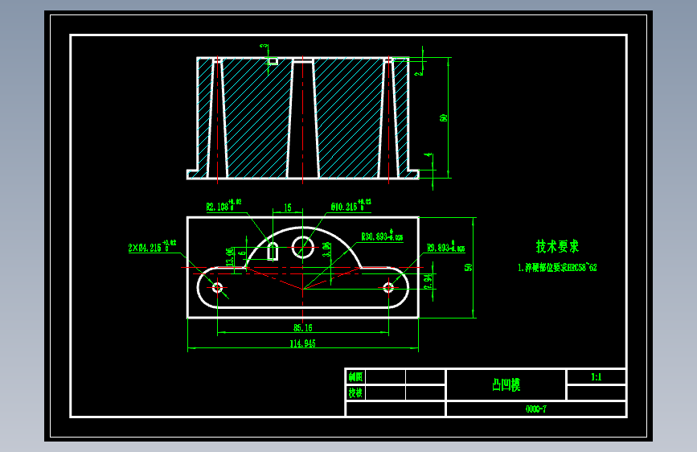This screenshot has height=452, width=697.
Task: Click the 凸凹模 part name in title block
Action: pos(506,384)
